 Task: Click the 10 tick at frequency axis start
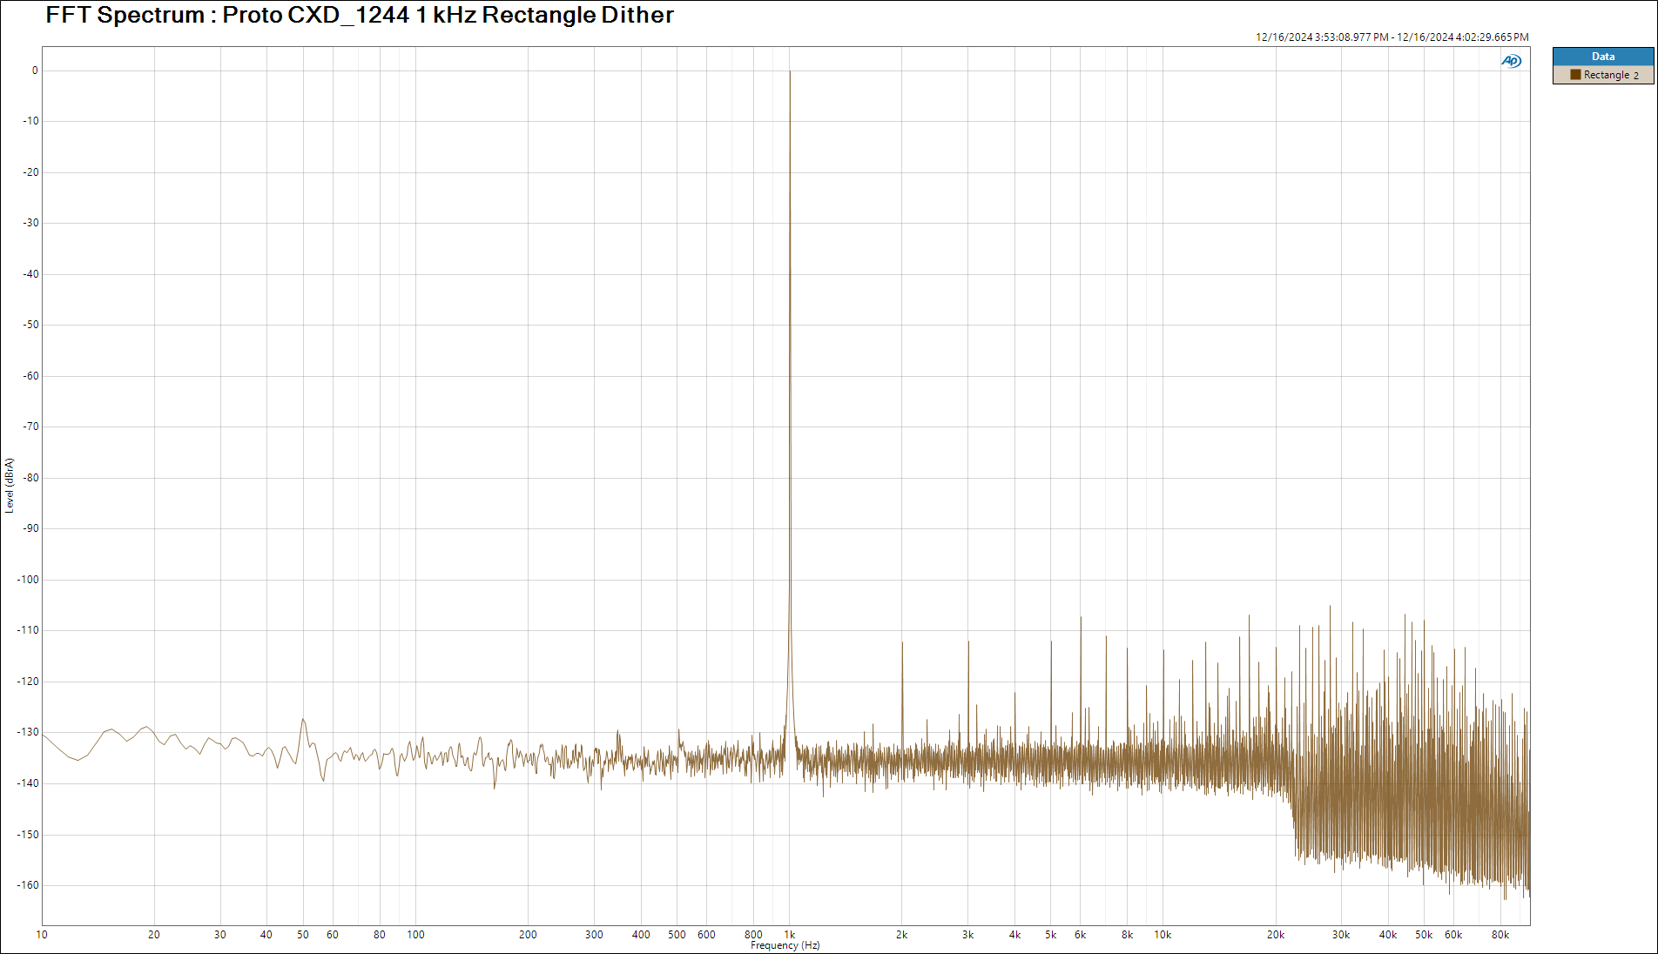click(42, 935)
